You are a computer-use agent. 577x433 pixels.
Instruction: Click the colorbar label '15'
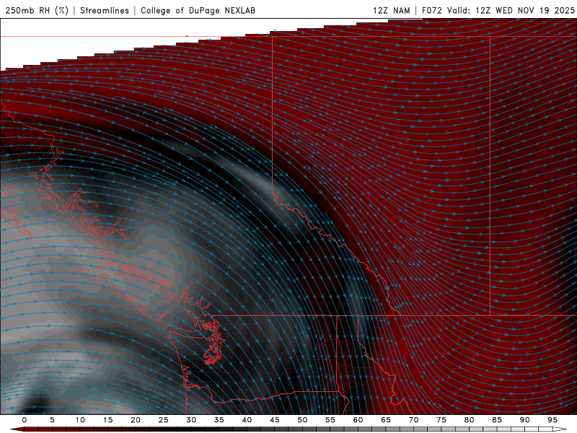pyautogui.click(x=107, y=420)
